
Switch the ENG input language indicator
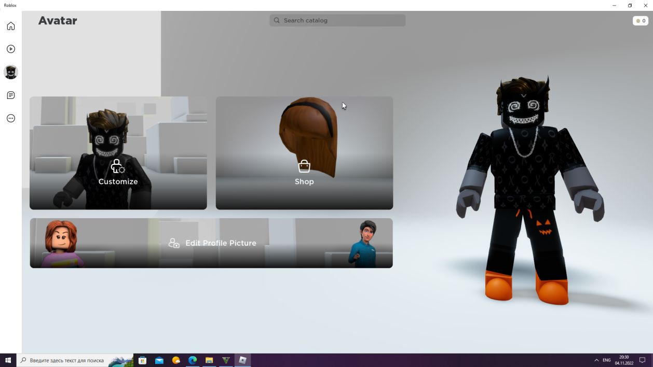coord(606,360)
